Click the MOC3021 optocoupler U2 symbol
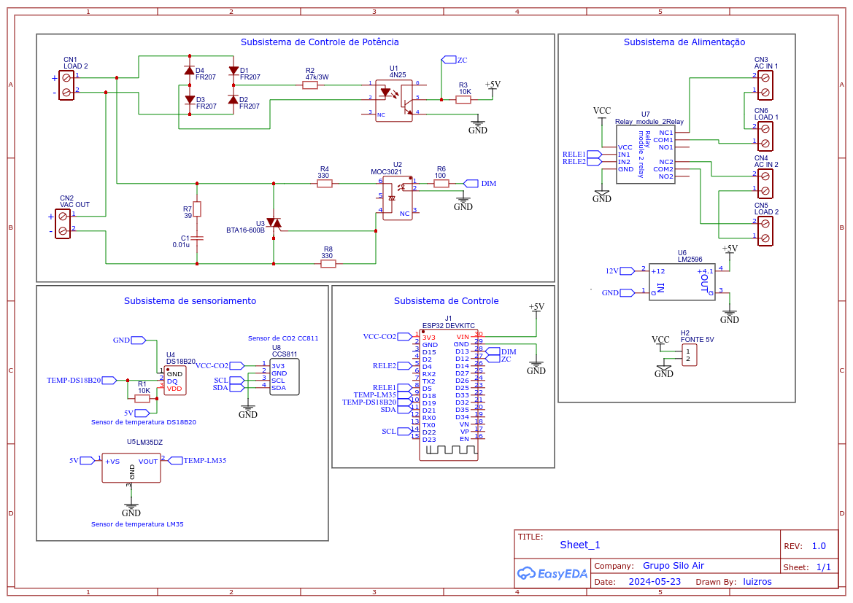 pos(397,197)
